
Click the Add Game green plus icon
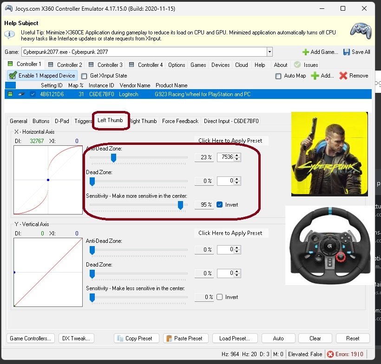(x=305, y=52)
